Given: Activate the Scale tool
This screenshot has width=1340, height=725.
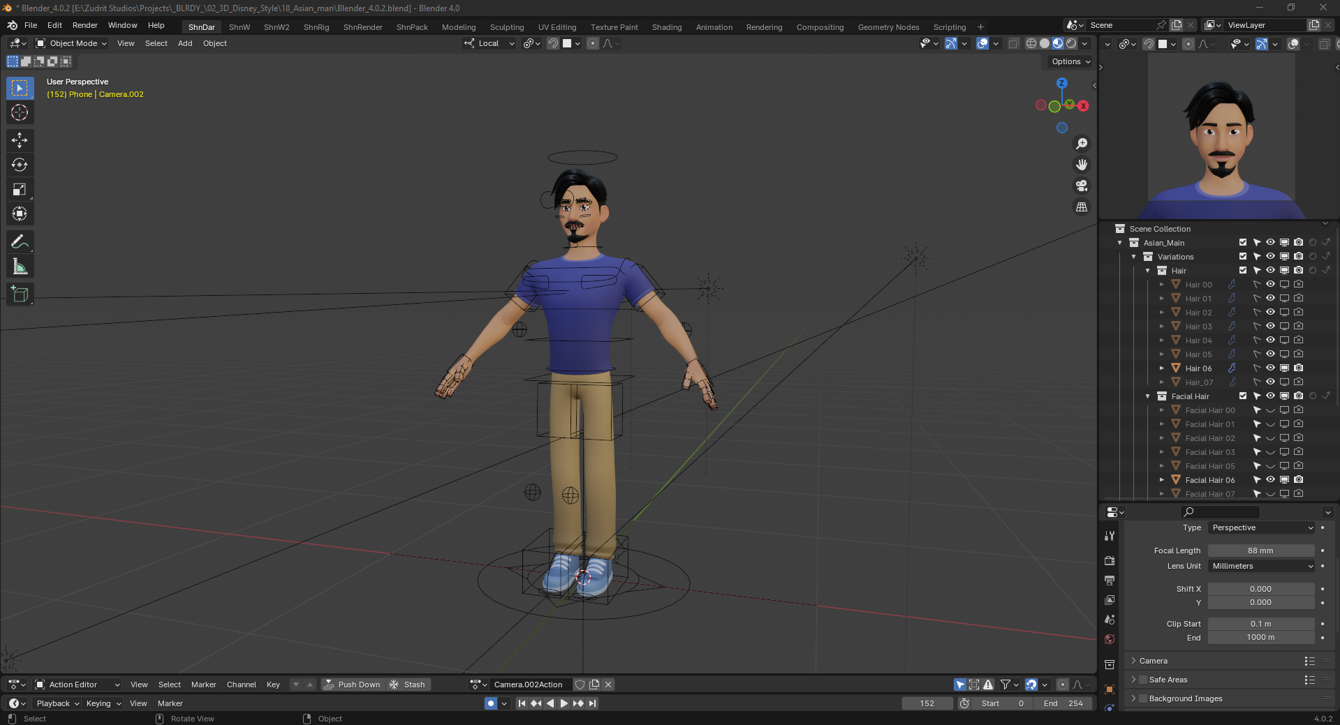Looking at the screenshot, I should coord(20,189).
